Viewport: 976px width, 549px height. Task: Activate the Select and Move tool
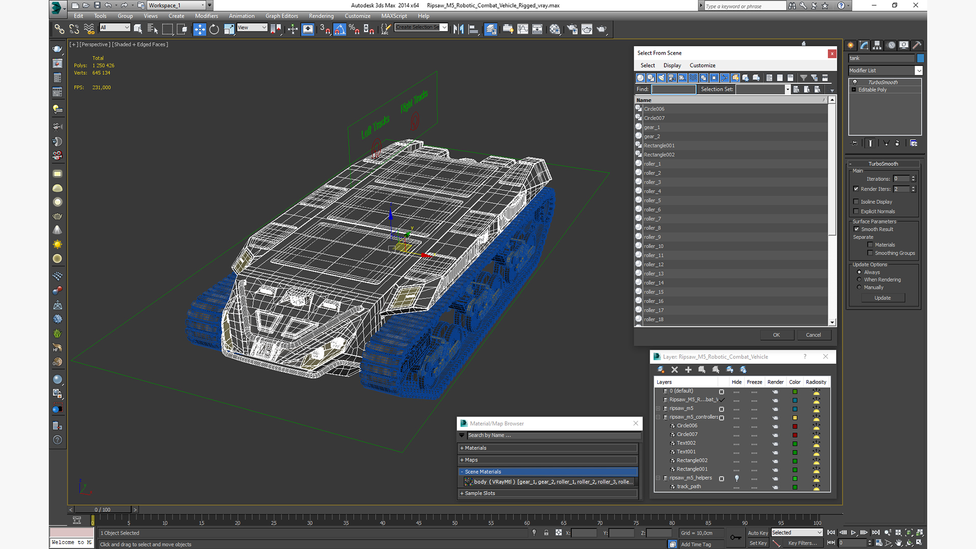click(199, 29)
